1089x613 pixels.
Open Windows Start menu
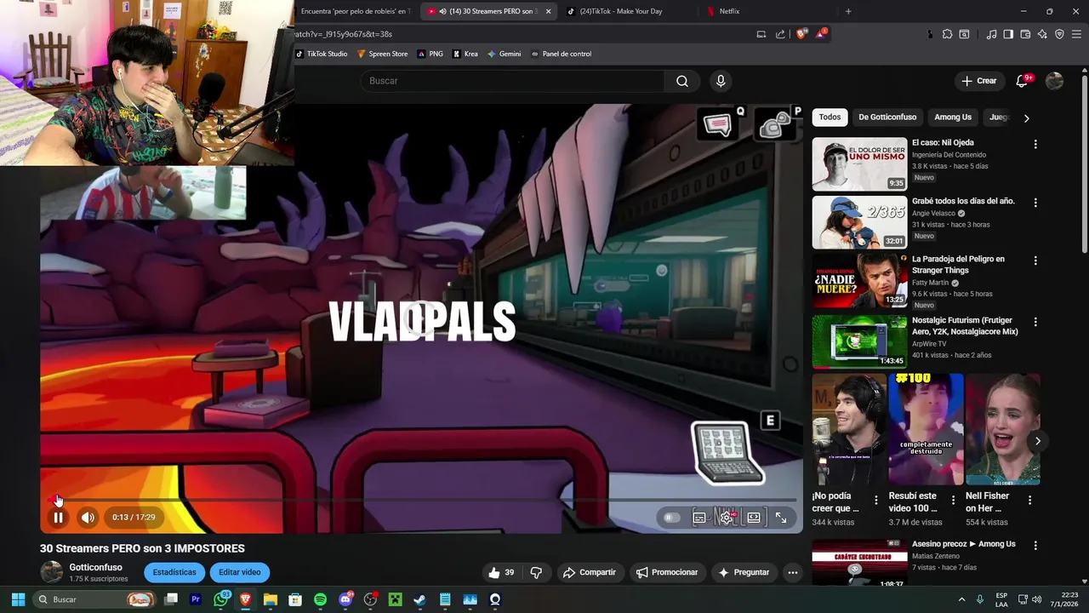click(x=18, y=599)
